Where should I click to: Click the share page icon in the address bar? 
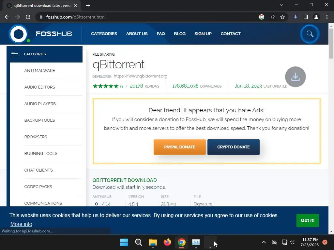272,17
